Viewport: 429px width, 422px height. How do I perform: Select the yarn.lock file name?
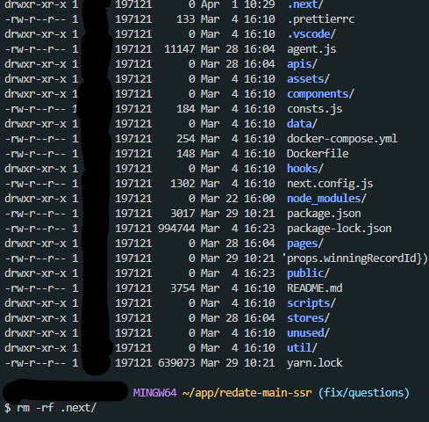[314, 363]
